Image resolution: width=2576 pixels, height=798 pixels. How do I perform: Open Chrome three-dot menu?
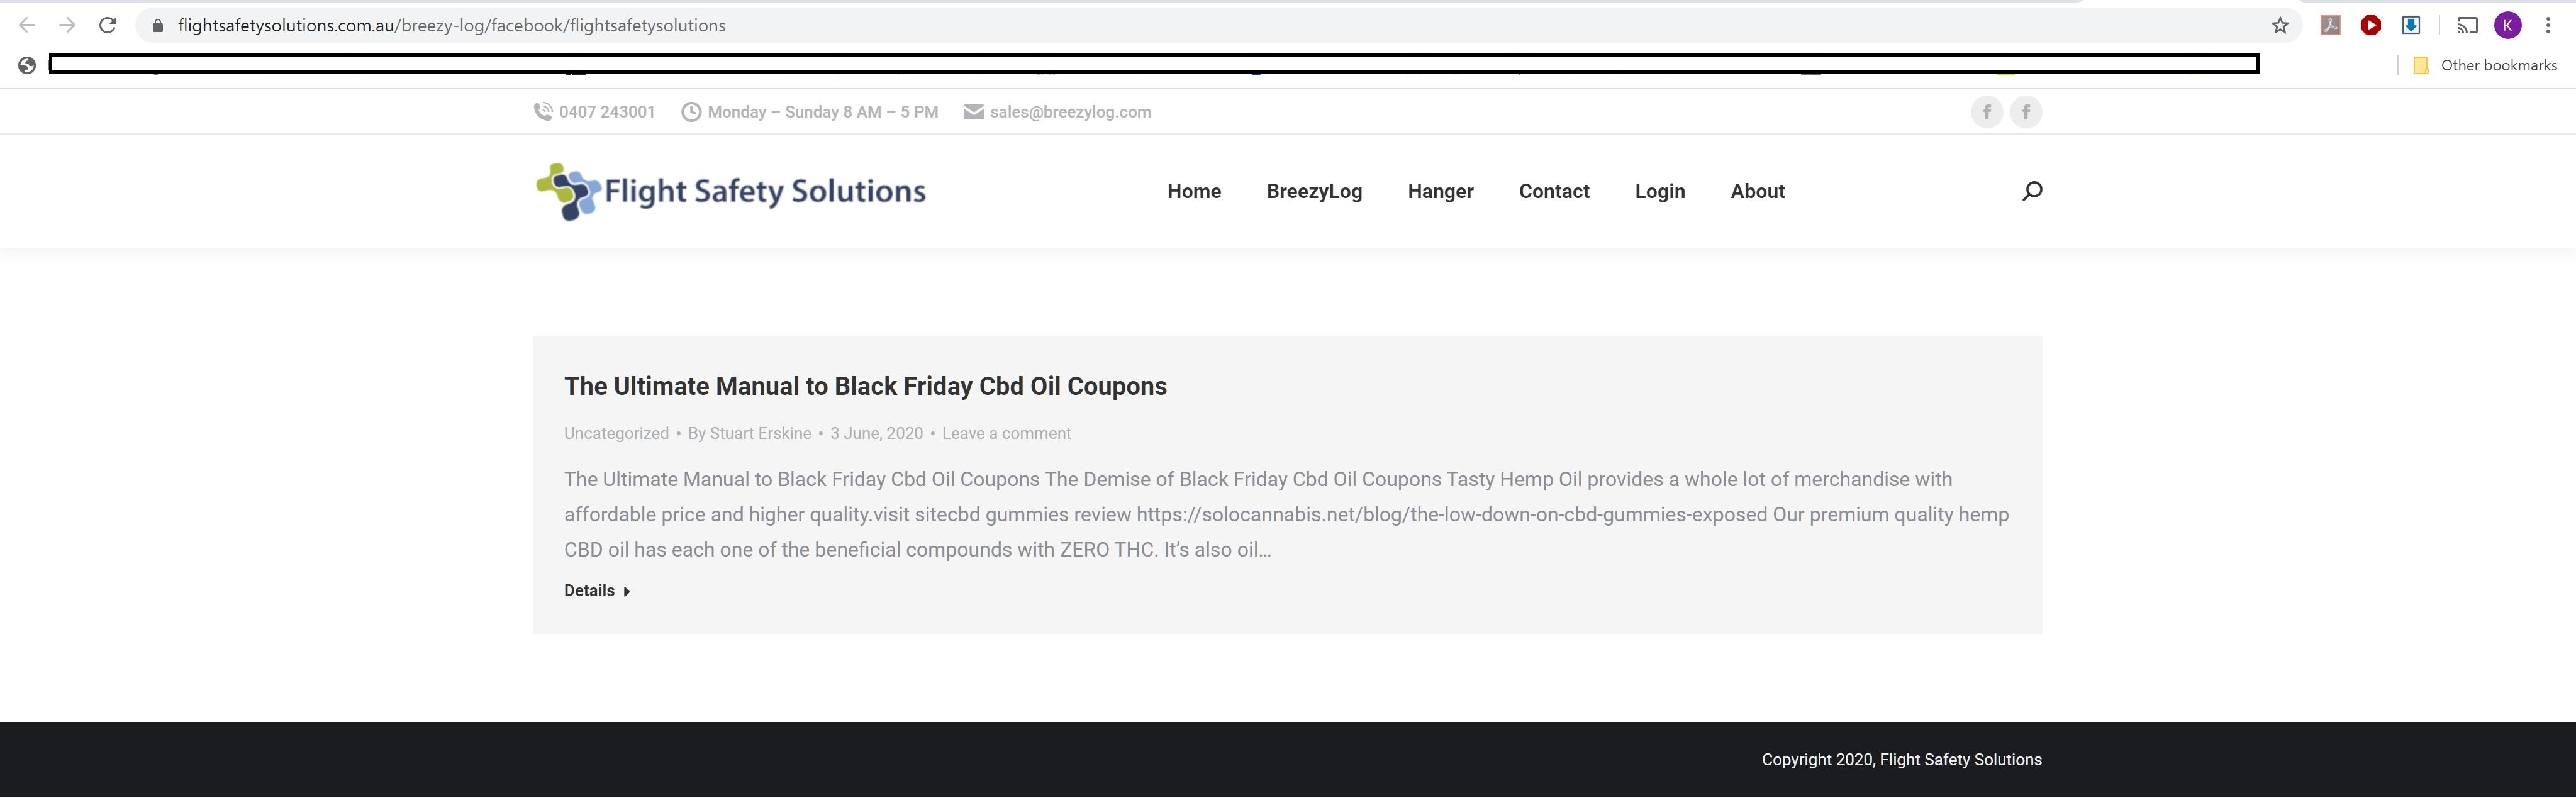click(2548, 26)
